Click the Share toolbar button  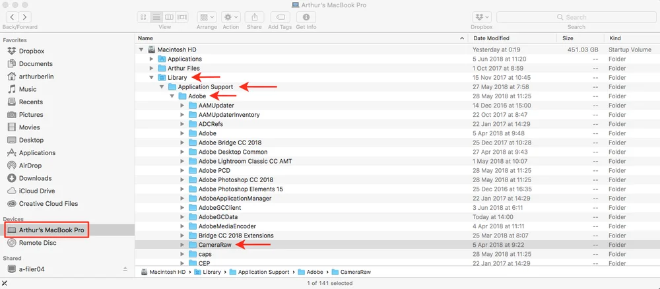coord(254,17)
